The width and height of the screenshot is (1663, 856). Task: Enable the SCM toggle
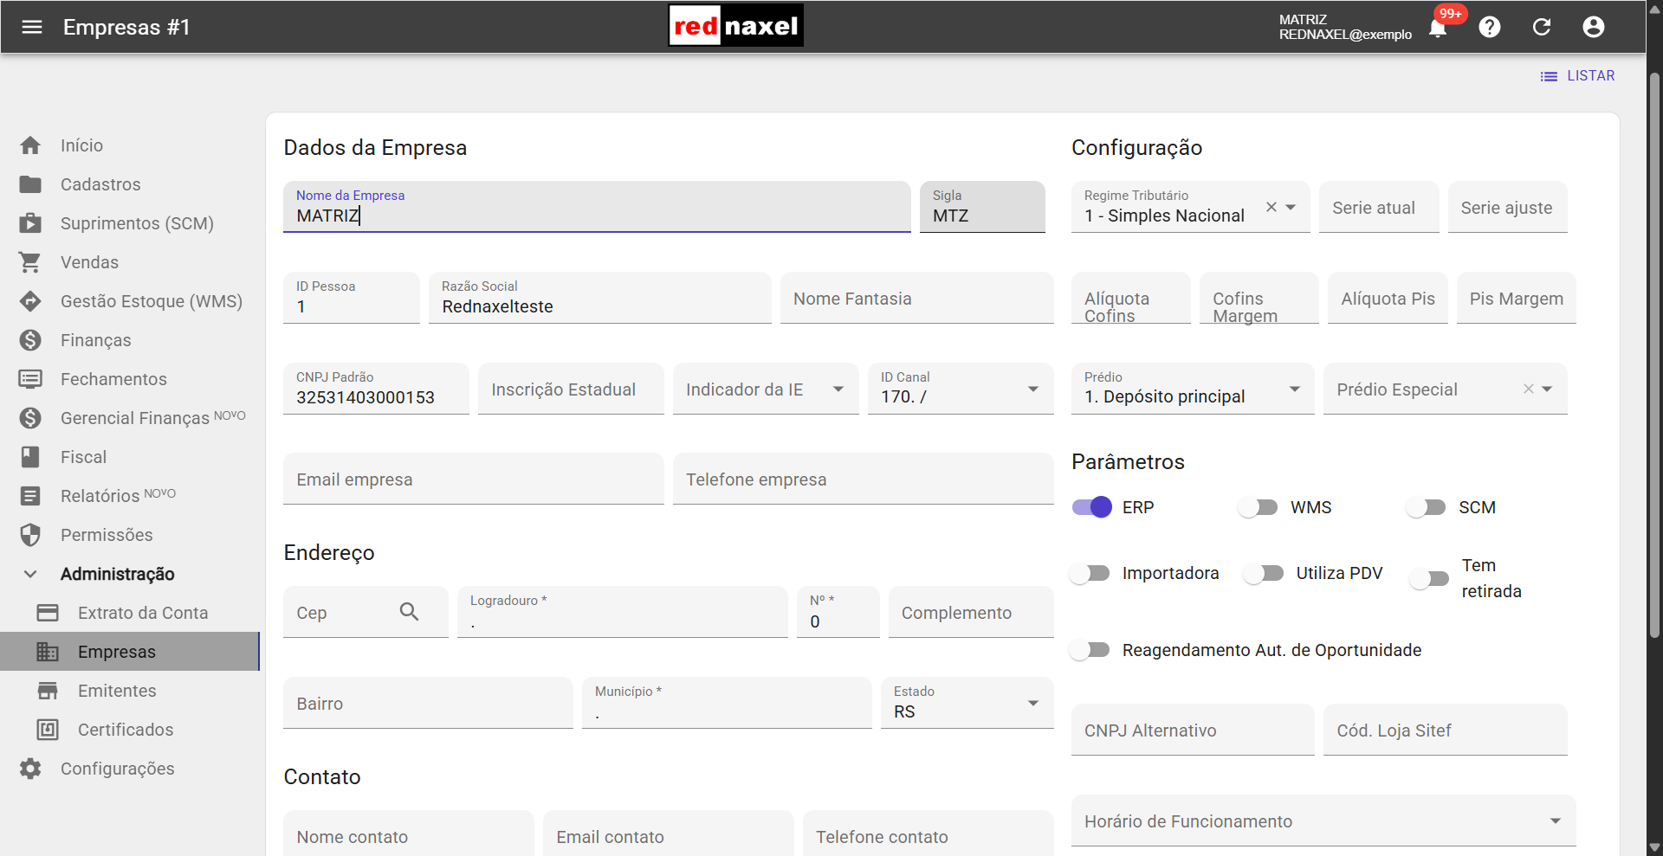click(1427, 507)
